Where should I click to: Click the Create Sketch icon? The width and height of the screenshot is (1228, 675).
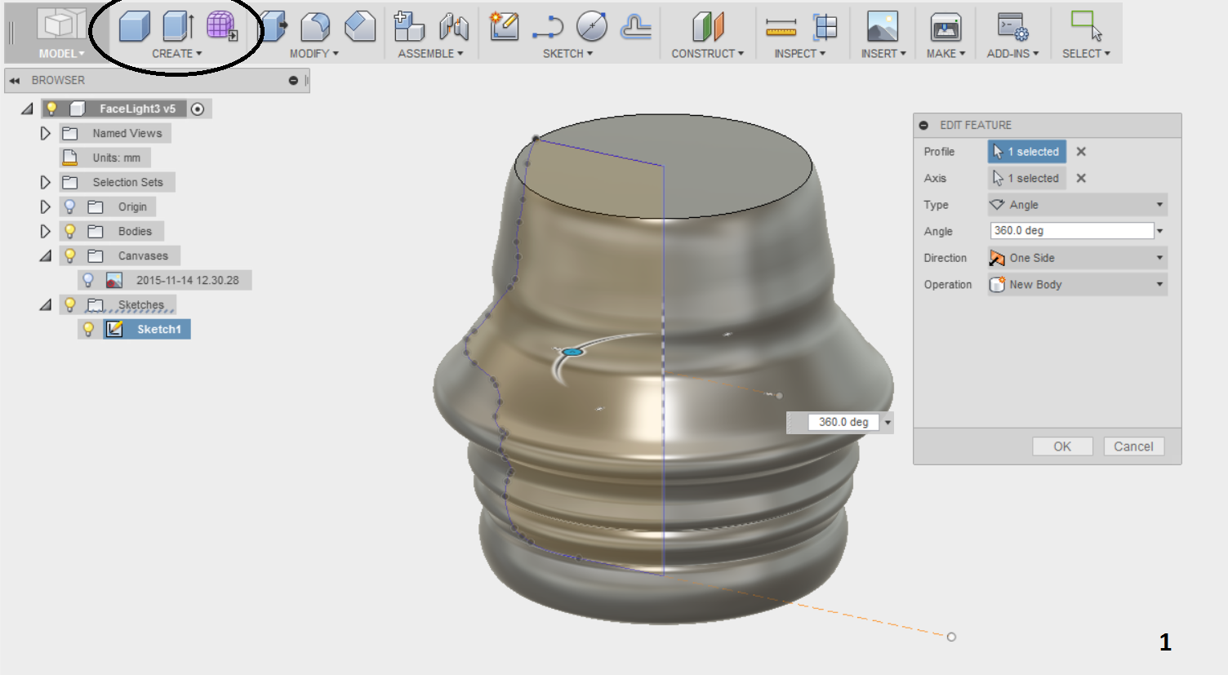[x=505, y=26]
